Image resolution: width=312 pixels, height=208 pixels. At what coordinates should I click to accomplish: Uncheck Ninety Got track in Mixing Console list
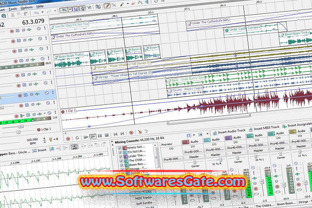pyautogui.click(x=120, y=148)
